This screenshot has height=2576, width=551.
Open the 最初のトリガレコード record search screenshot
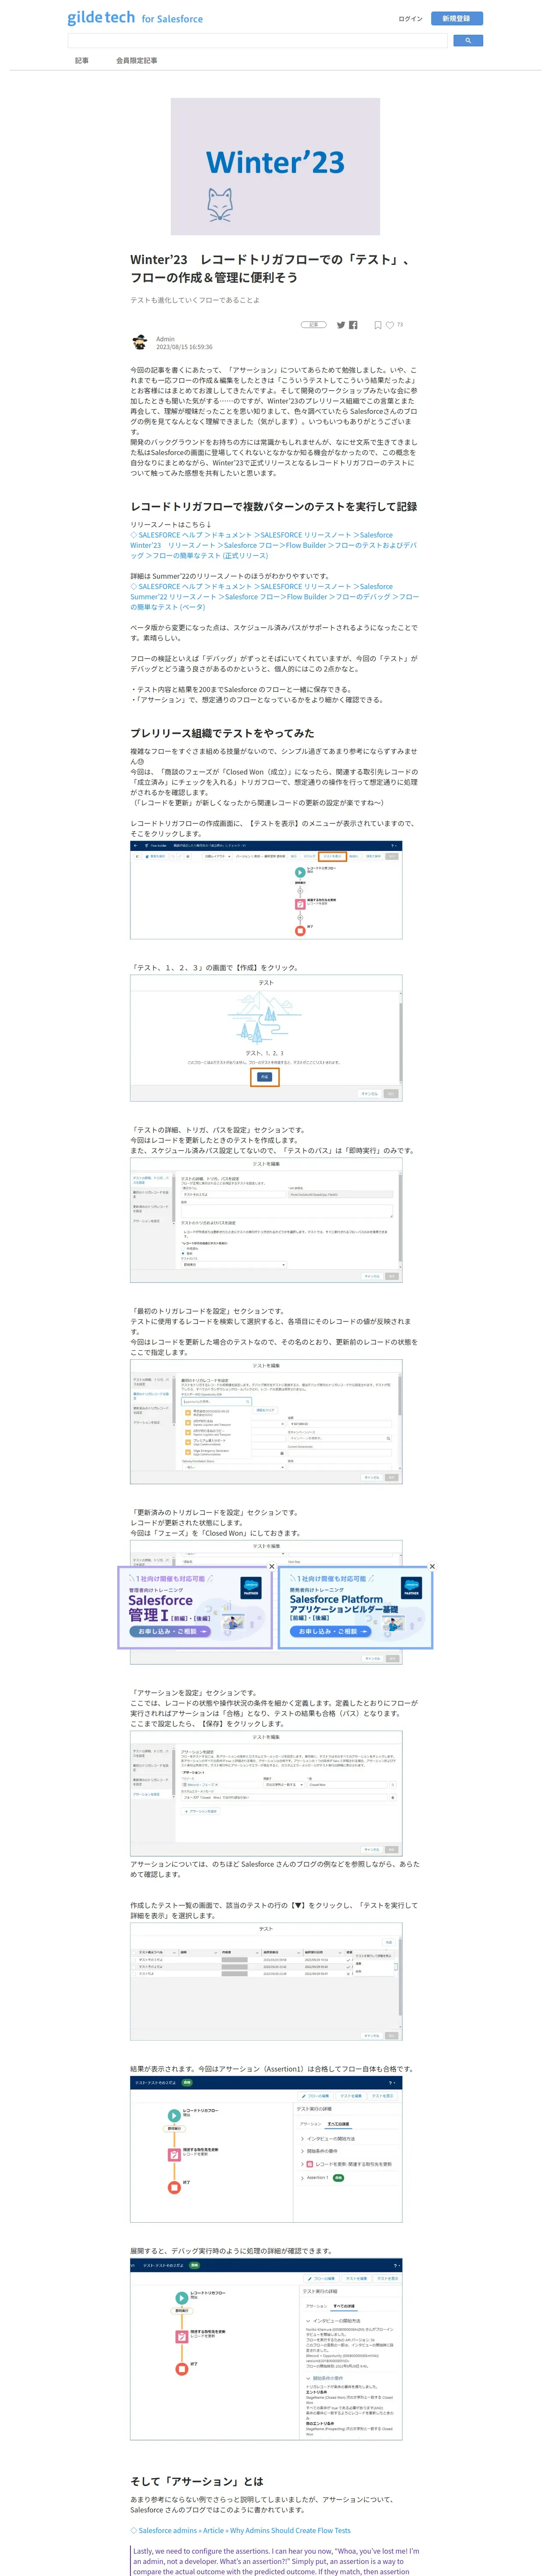[266, 1421]
